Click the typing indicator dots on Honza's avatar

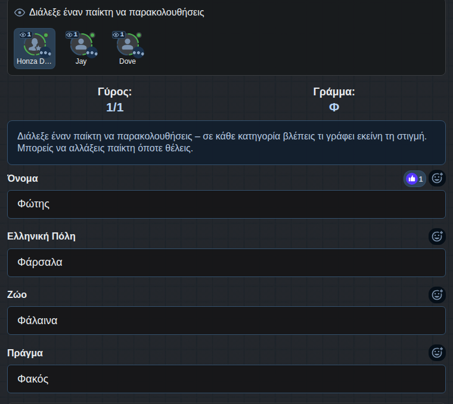45,53
